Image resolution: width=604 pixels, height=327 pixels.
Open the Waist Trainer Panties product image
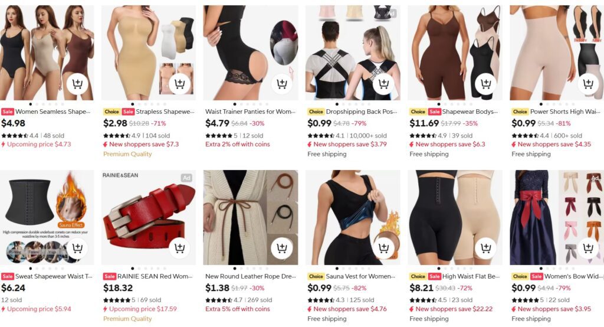click(250, 53)
